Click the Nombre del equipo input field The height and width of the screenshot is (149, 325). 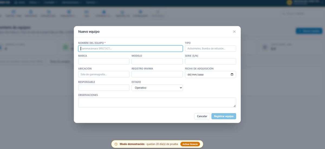tap(131, 49)
